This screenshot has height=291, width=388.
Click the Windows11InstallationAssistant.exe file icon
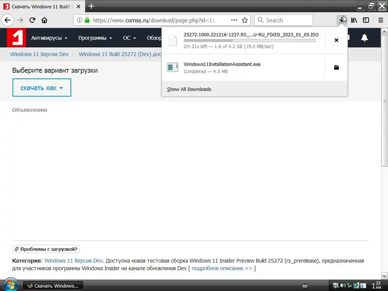pyautogui.click(x=172, y=67)
